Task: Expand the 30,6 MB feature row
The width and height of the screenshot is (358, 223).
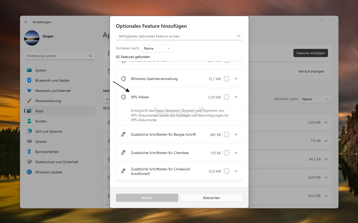Action: 326,196
